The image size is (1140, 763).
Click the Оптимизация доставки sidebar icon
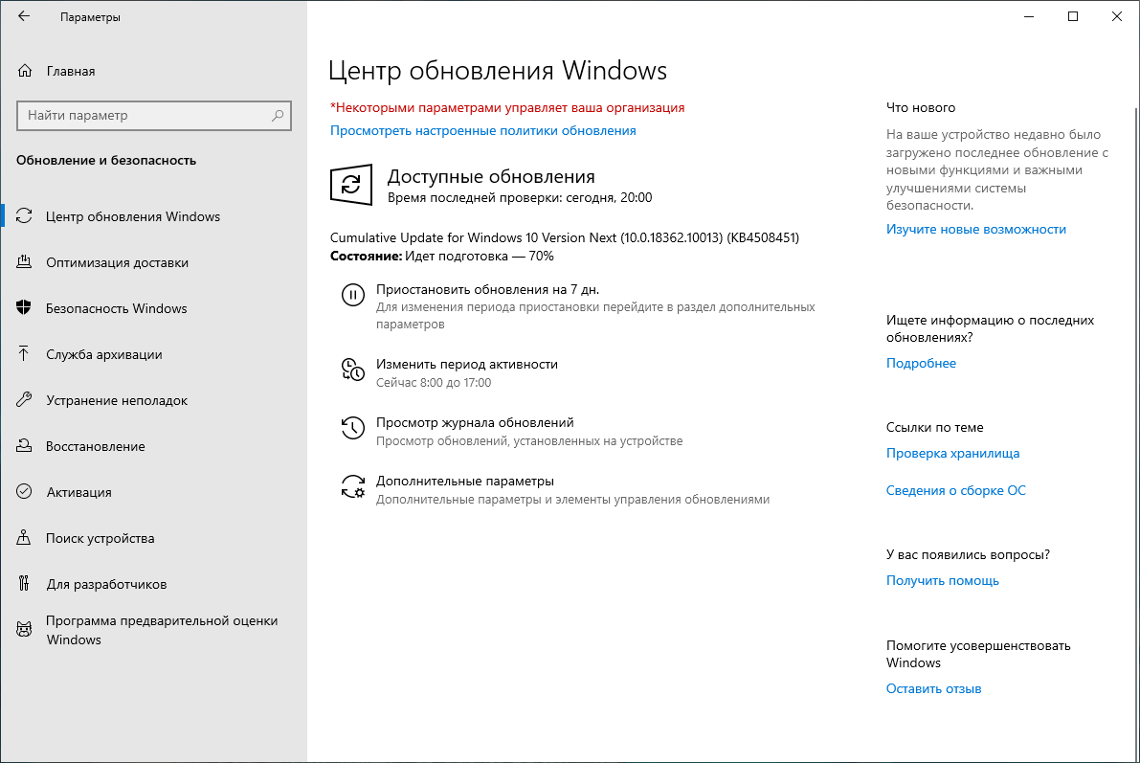(x=22, y=261)
